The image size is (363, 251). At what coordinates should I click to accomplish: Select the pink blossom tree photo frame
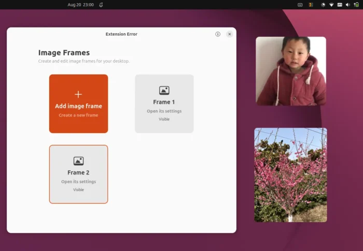coord(290,175)
